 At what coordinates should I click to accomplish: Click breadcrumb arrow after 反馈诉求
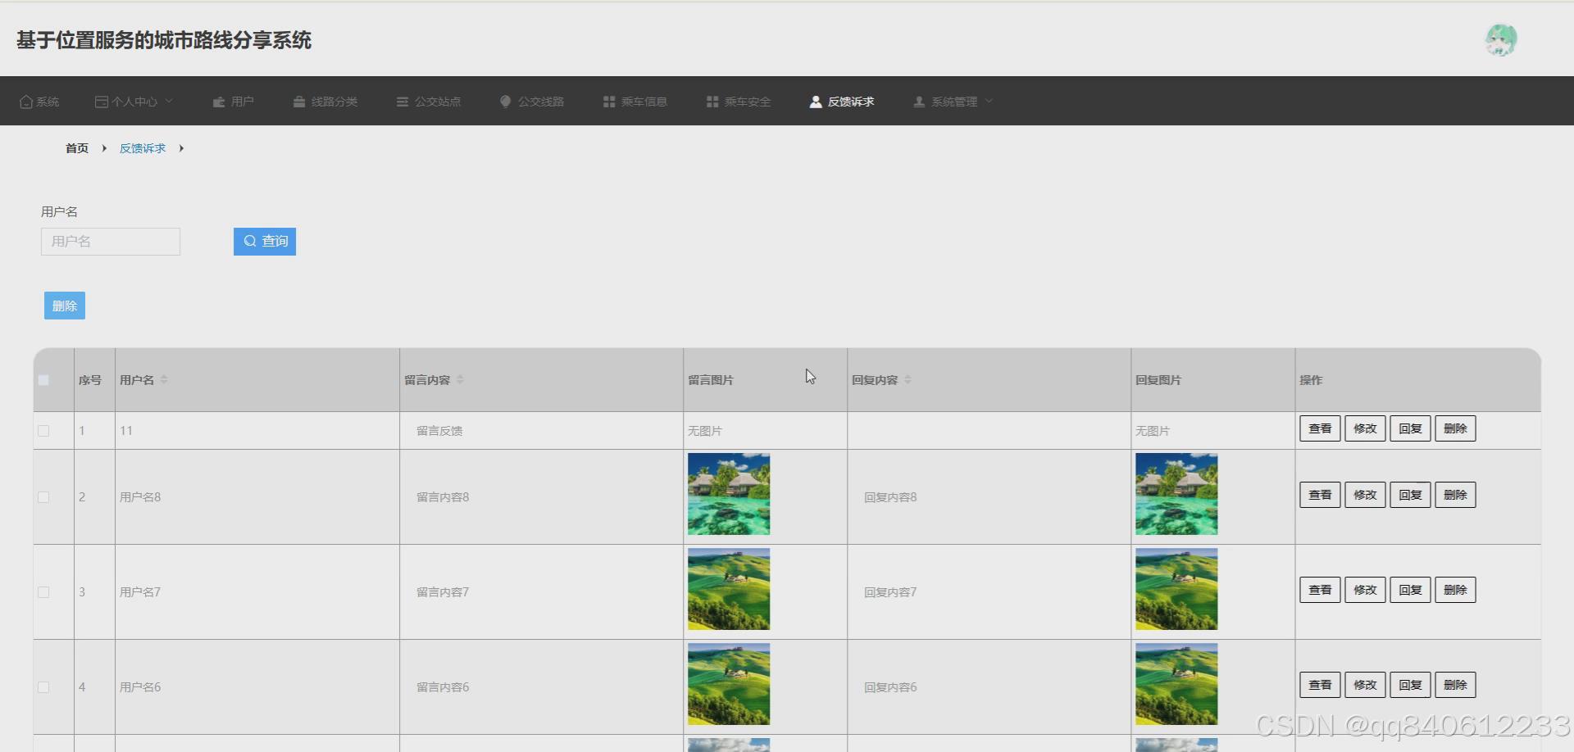181,148
